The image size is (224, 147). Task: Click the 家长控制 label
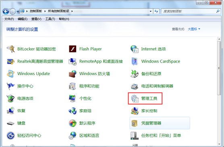[x=149, y=111]
